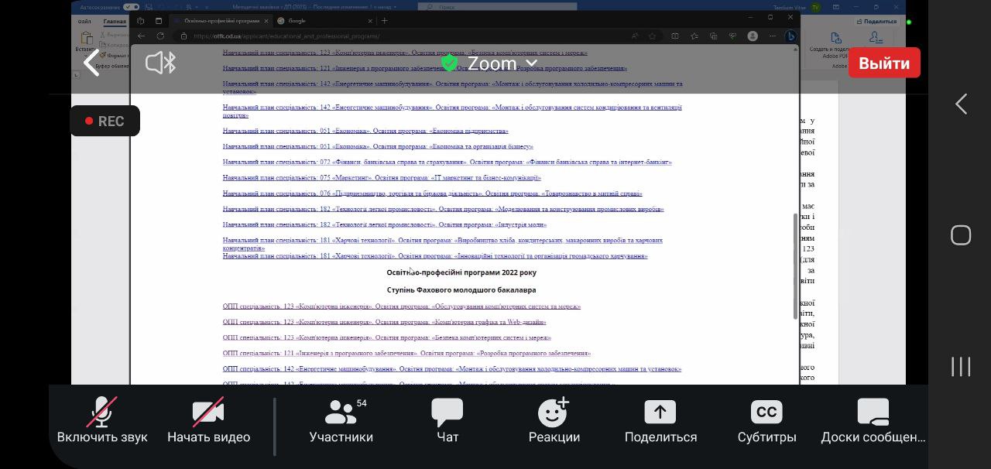This screenshot has height=469, width=991.
Task: Leave the meeting with the Выйти button
Action: click(x=884, y=63)
